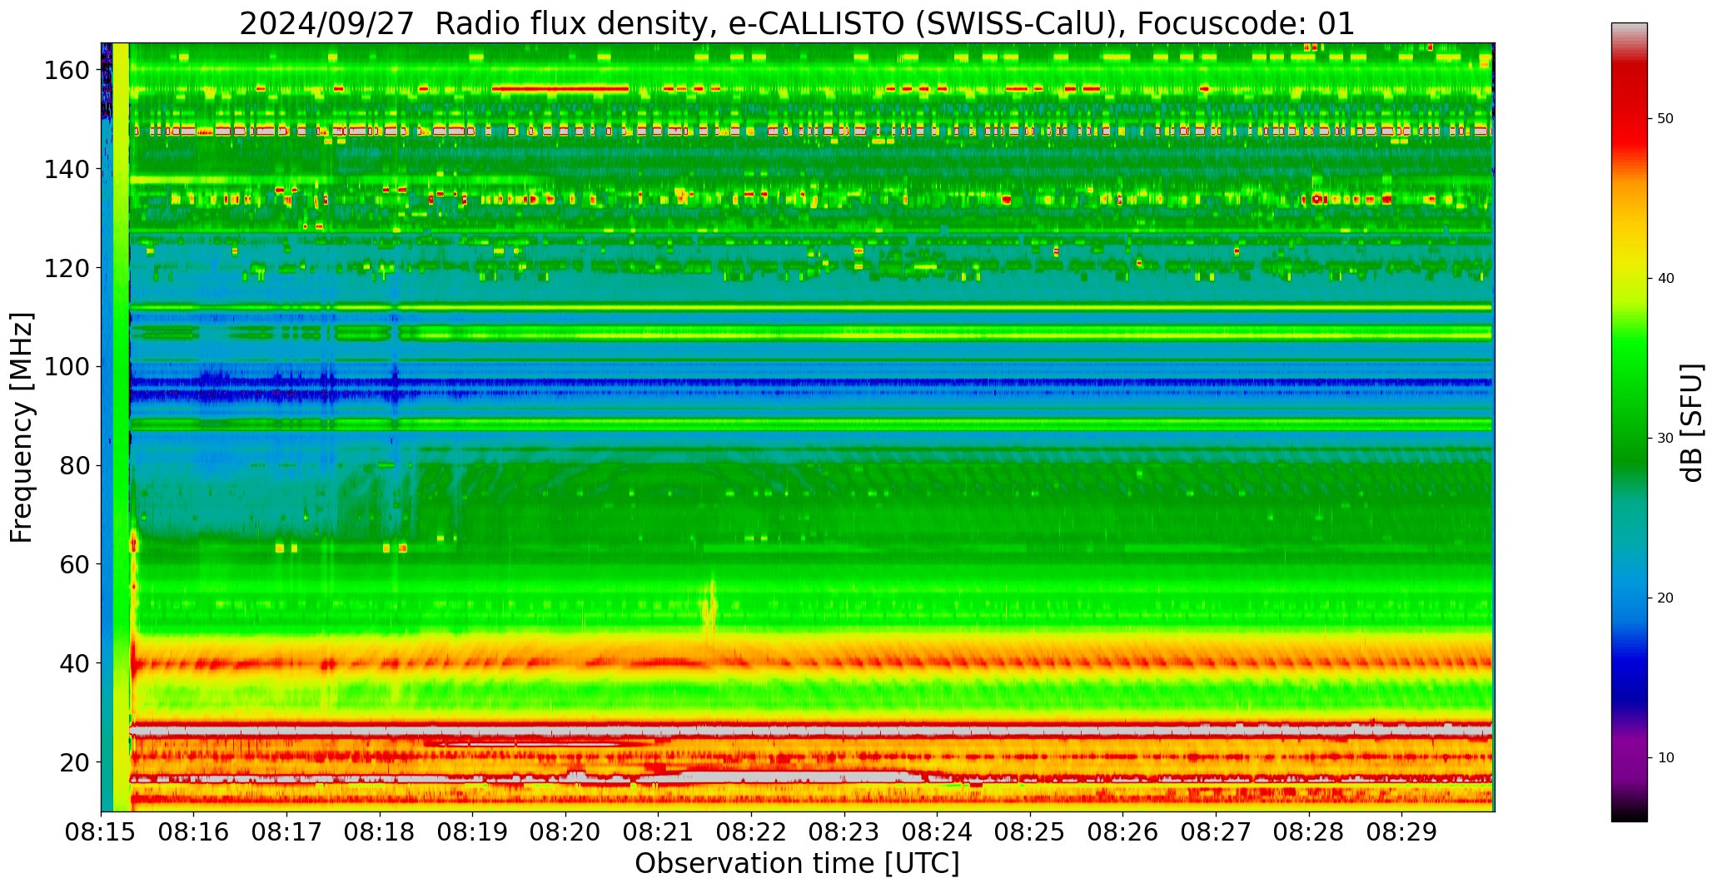Select the 'Frequency [MHz]' y-axis label
The image size is (1717, 888).
[22, 428]
